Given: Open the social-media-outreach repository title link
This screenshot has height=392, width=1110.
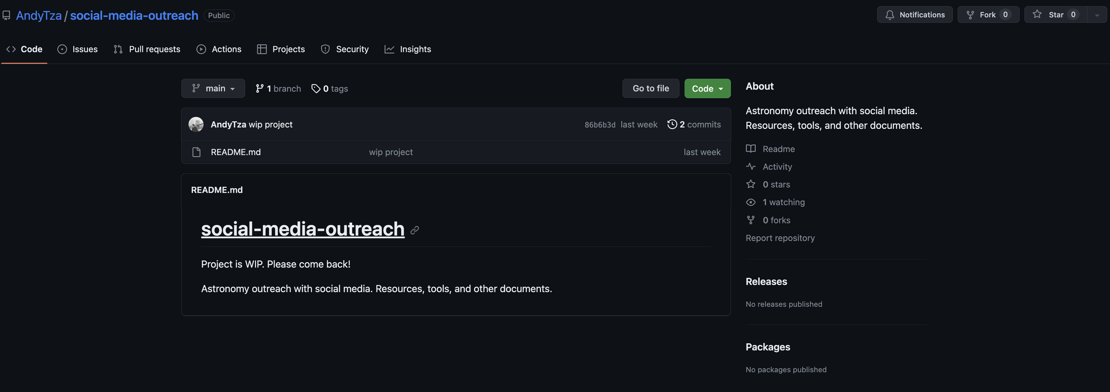Looking at the screenshot, I should click(x=134, y=16).
